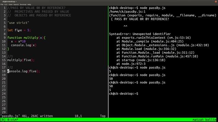This screenshot has height=122, width=218.
Task: Click the 'at node.js:972:3' line
Action: 131,64
